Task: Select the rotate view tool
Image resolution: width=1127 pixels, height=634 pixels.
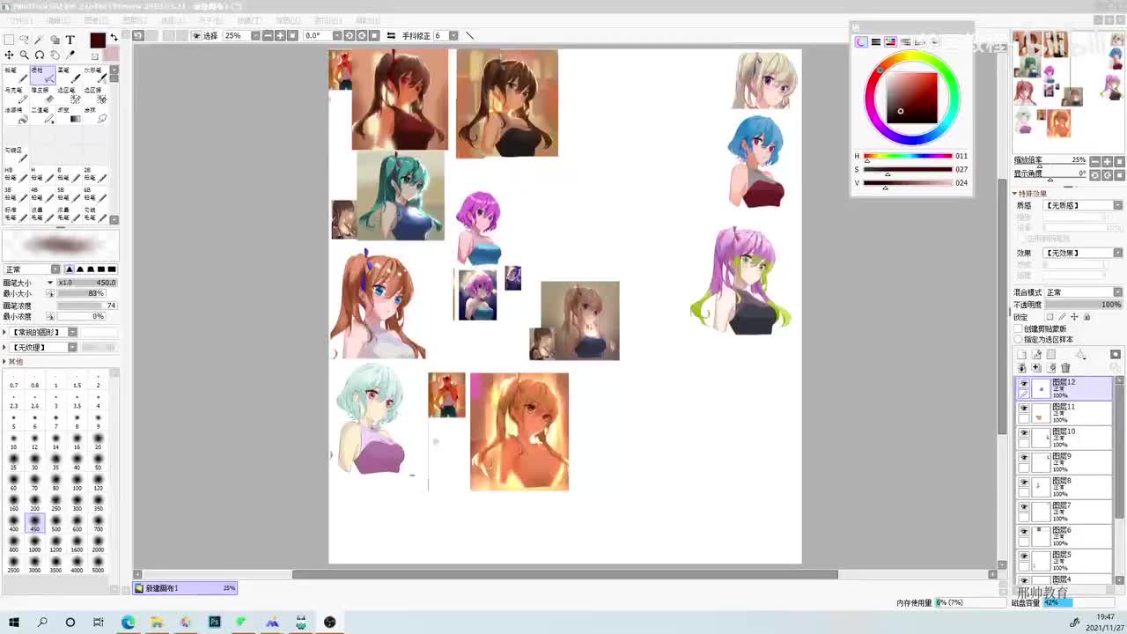Action: point(40,55)
